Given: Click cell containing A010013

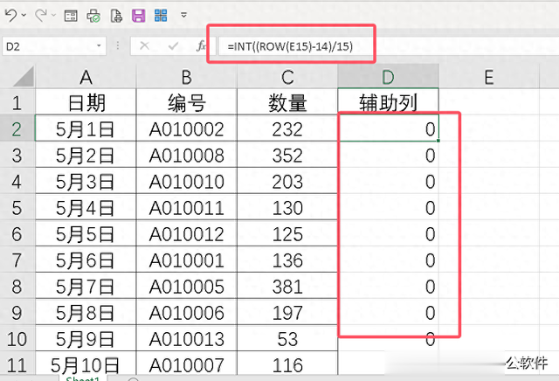Looking at the screenshot, I should click(186, 338).
